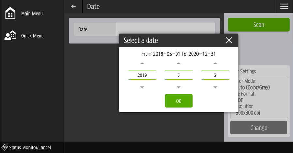This screenshot has width=293, height=153.
Task: Click the Change settings button
Action: 258,128
